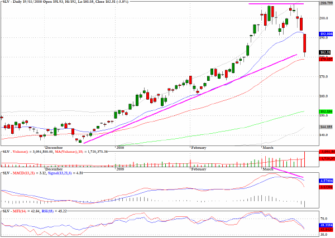Click the final large red candlestick
This screenshot has height=238, width=335.
click(x=305, y=43)
